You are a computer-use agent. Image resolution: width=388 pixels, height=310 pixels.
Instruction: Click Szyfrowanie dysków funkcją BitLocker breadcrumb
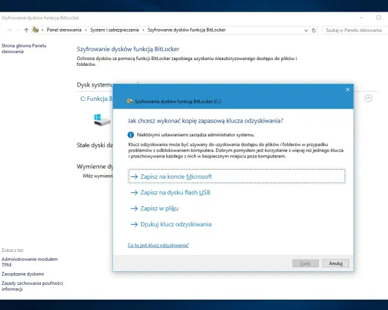point(187,30)
